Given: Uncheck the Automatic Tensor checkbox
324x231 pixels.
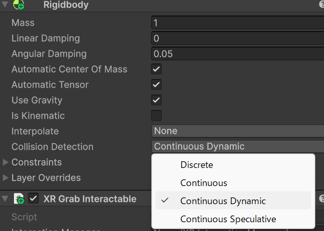Looking at the screenshot, I should (156, 85).
